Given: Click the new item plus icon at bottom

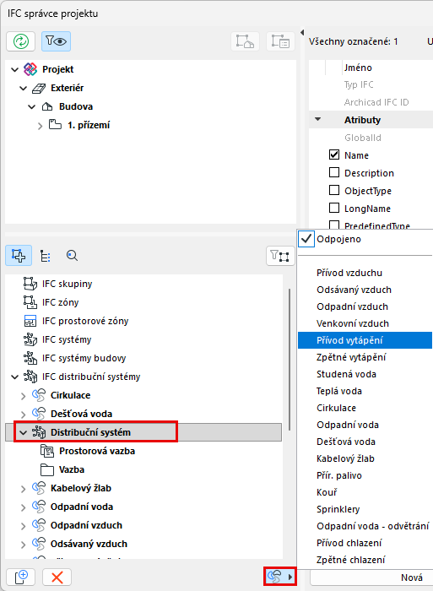Looking at the screenshot, I should (x=21, y=577).
